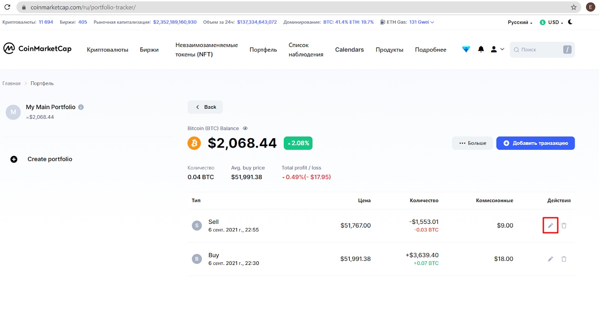
Task: Open the user account menu icon
Action: tap(497, 49)
